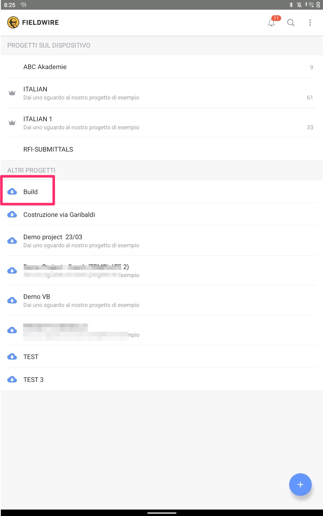Viewport: 323px width, 516px height.
Task: Select Costruzione via Garibaldi project
Action: tap(162, 214)
